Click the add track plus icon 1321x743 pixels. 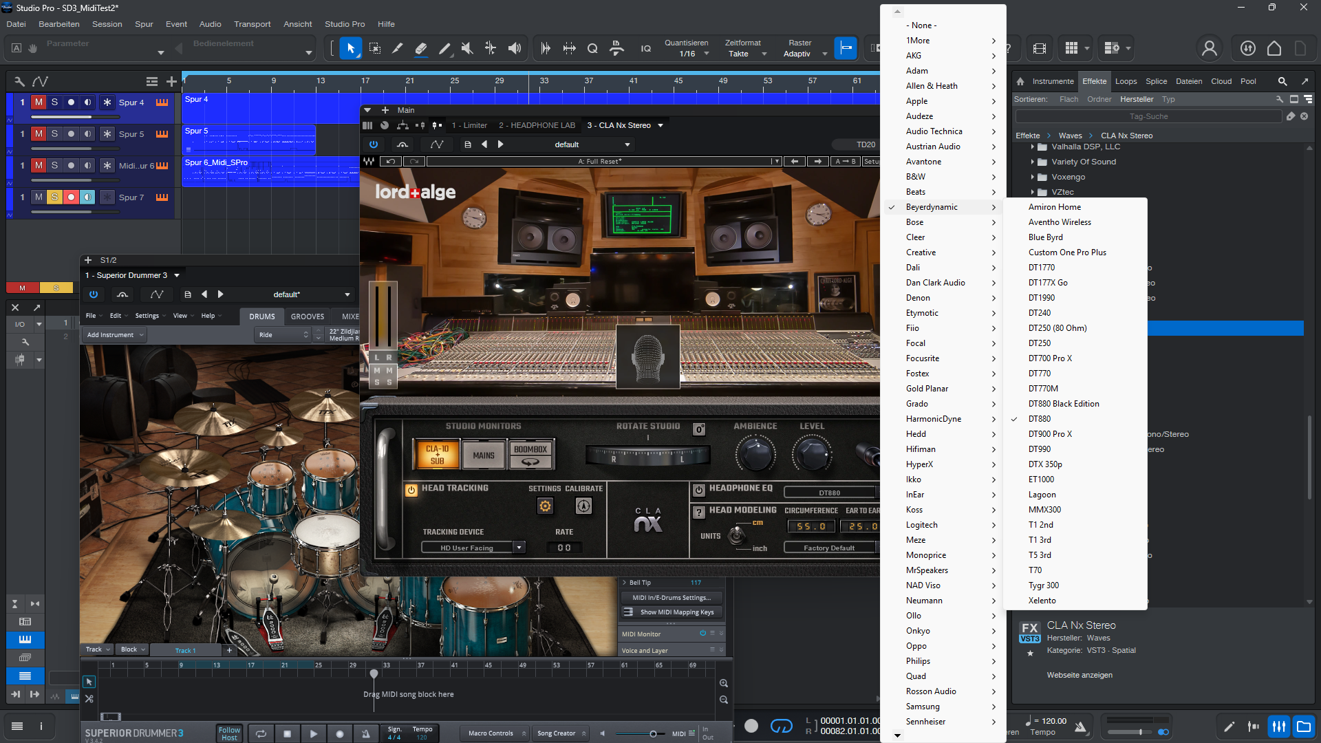click(x=171, y=81)
